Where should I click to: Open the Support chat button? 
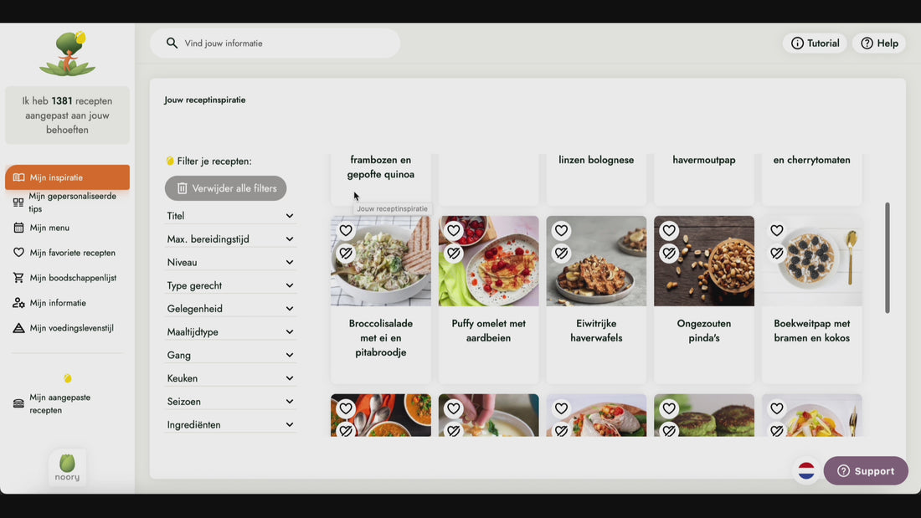(x=866, y=470)
